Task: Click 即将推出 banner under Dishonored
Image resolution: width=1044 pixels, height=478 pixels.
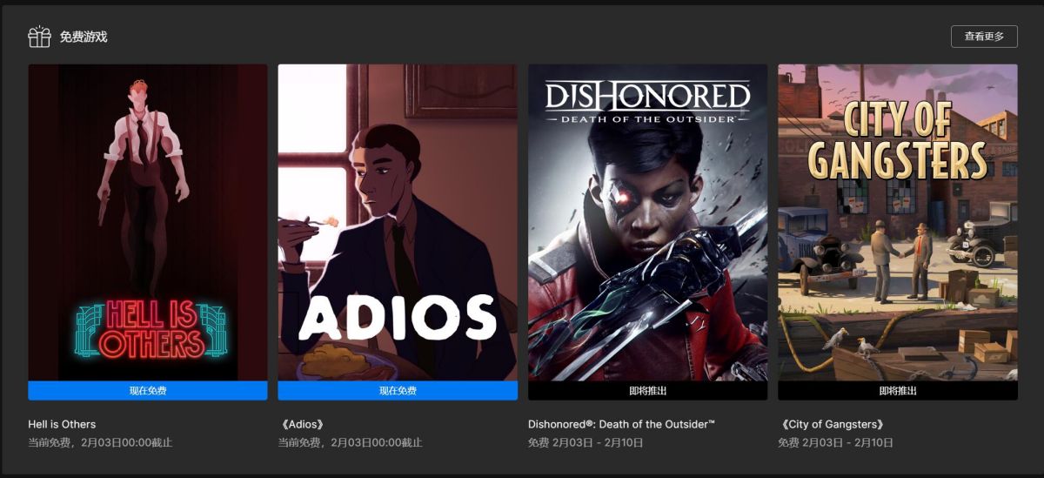Action: (x=647, y=391)
